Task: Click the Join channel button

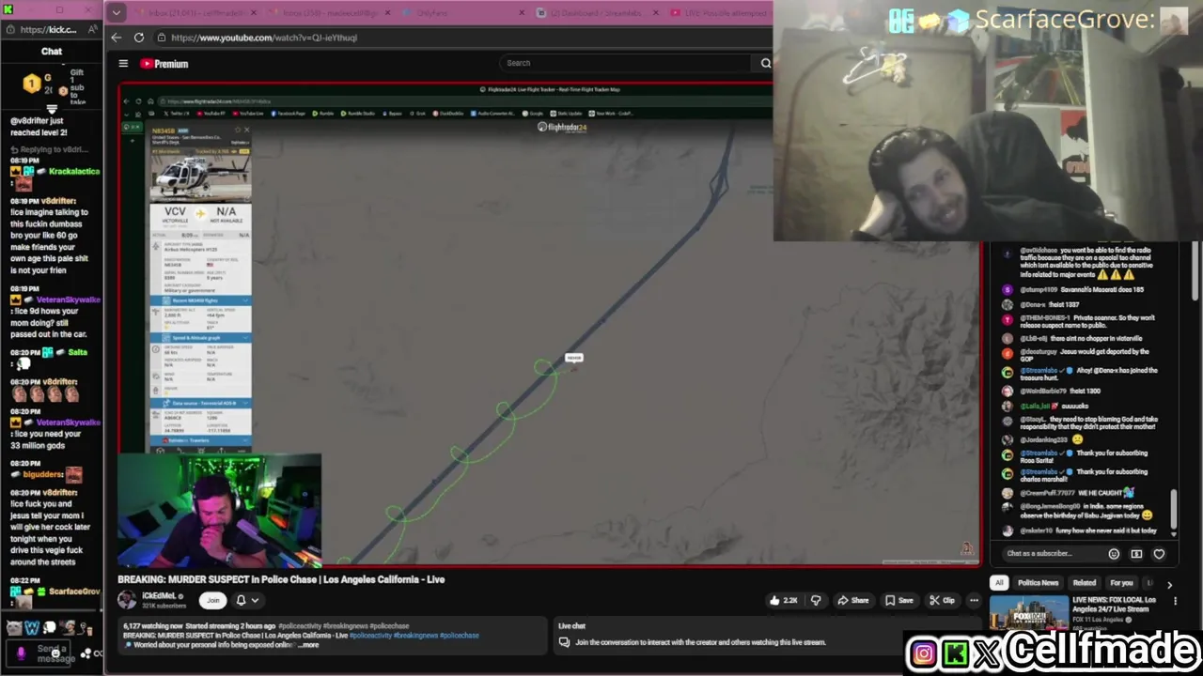Action: (212, 600)
